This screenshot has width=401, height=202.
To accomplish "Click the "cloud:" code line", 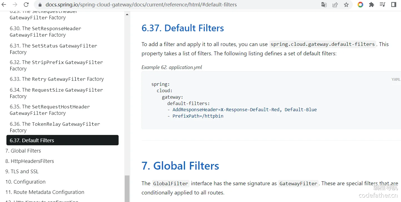I will (x=165, y=91).
